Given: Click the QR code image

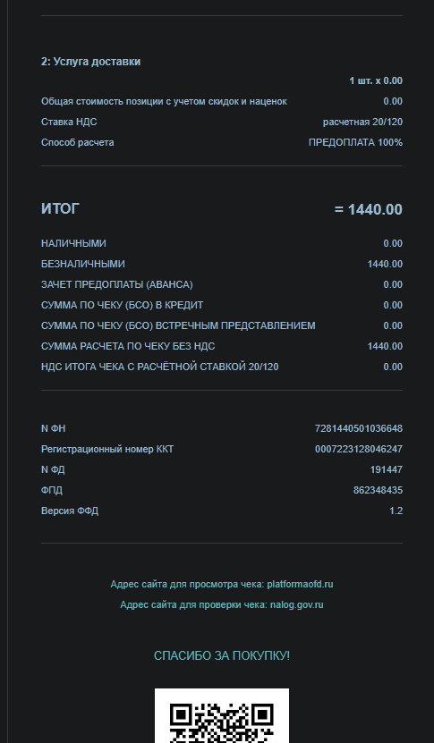Looking at the screenshot, I should tap(222, 715).
